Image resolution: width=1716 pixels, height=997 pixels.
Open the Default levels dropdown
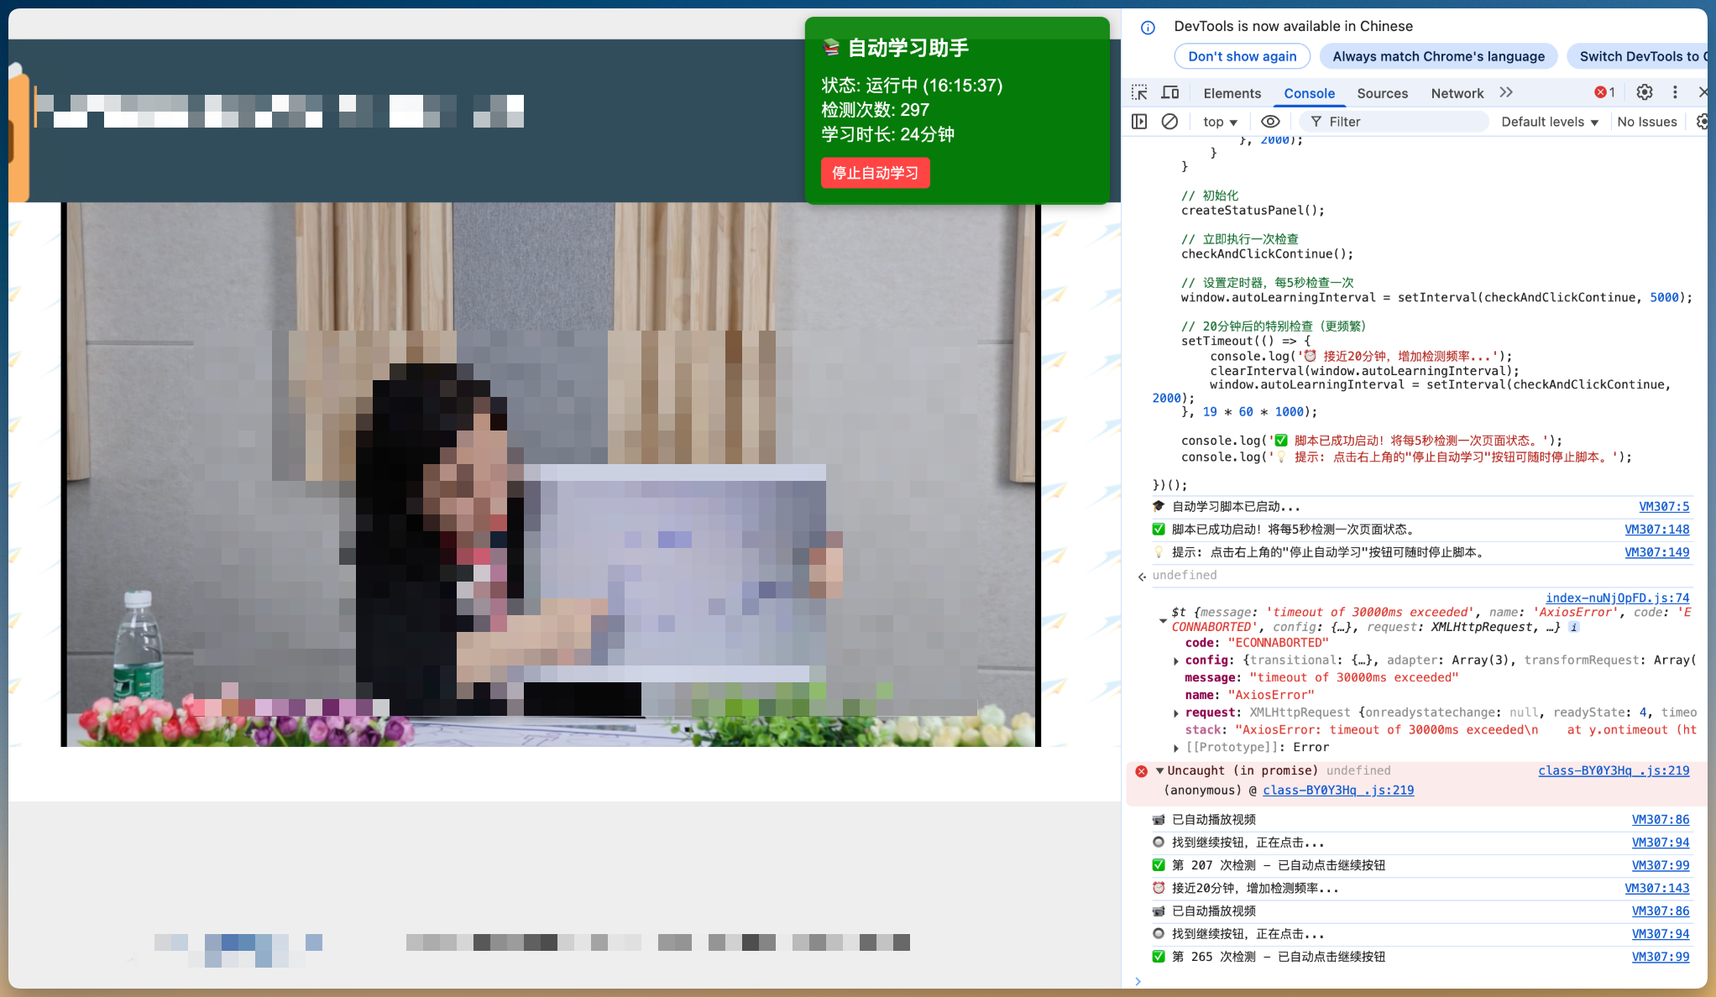click(1549, 122)
